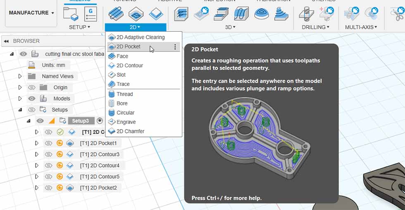Screen dimensions: 405x210
Task: Expand the Models node
Action: click(x=20, y=98)
